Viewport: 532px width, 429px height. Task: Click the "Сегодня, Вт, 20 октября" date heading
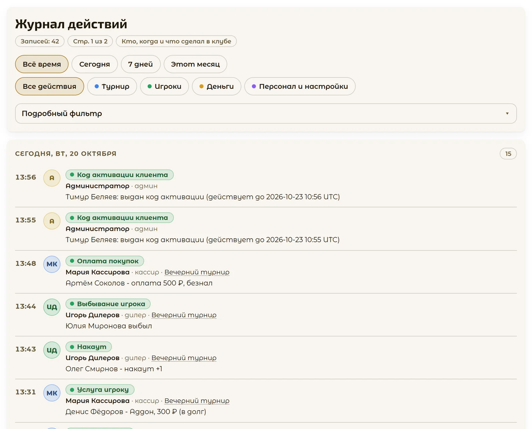pyautogui.click(x=66, y=154)
